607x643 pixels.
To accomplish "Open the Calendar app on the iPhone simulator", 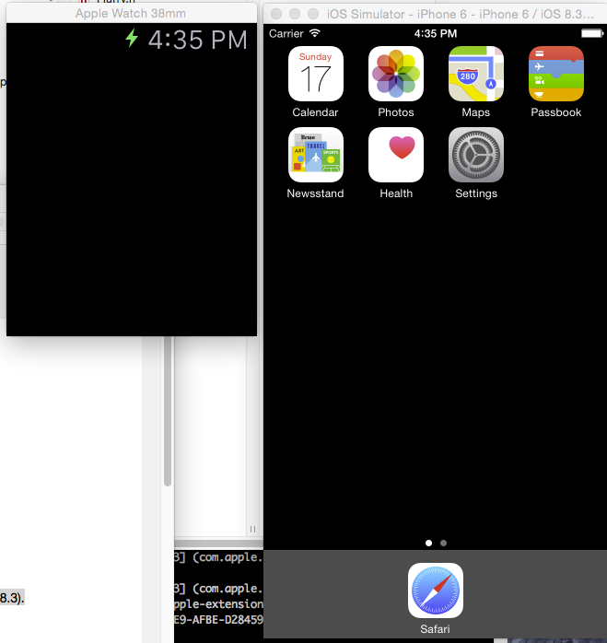I will point(315,74).
